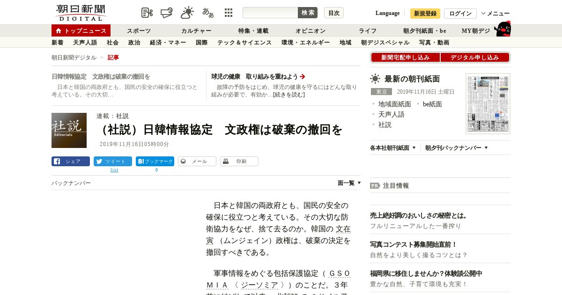
Task: Open the morning newspaper front page thumbnail
Action: [x=488, y=103]
